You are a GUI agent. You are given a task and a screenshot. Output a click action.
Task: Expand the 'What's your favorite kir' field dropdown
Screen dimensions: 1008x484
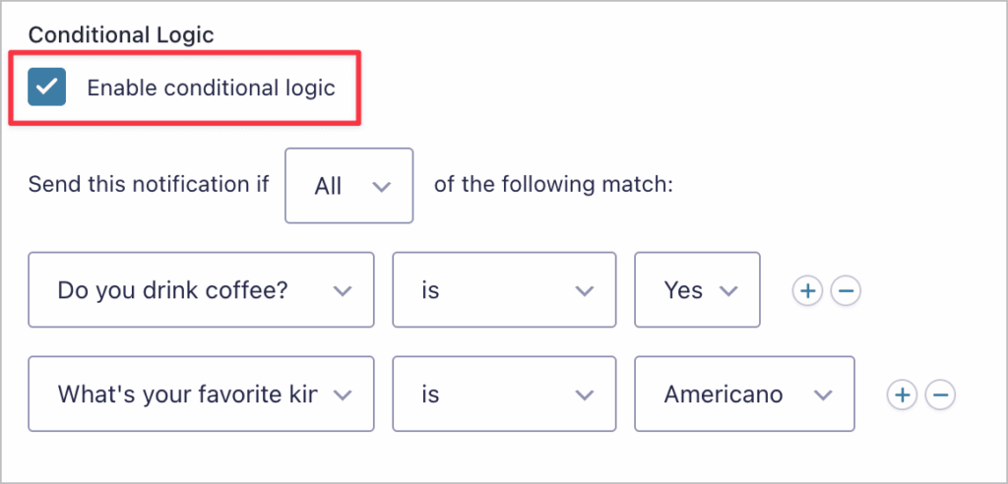(x=201, y=395)
